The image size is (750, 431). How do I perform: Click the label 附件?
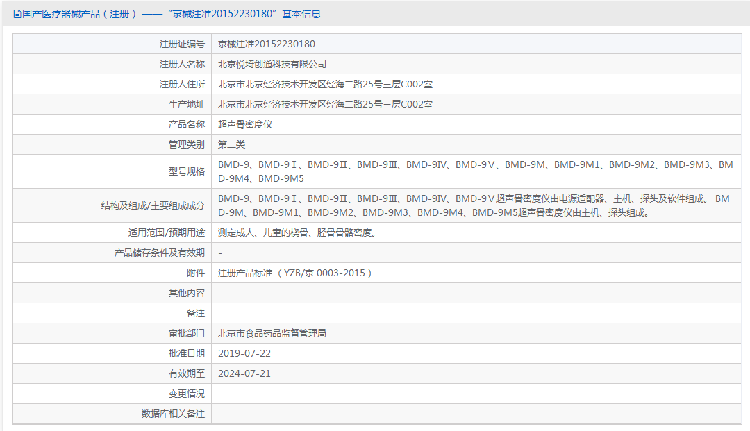tap(196, 273)
